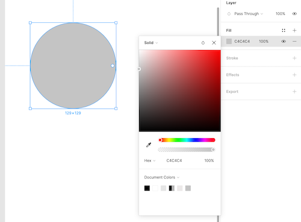This screenshot has height=222, width=301.
Task: Click the top-right selection handle of ellipse
Action: click(116, 23)
